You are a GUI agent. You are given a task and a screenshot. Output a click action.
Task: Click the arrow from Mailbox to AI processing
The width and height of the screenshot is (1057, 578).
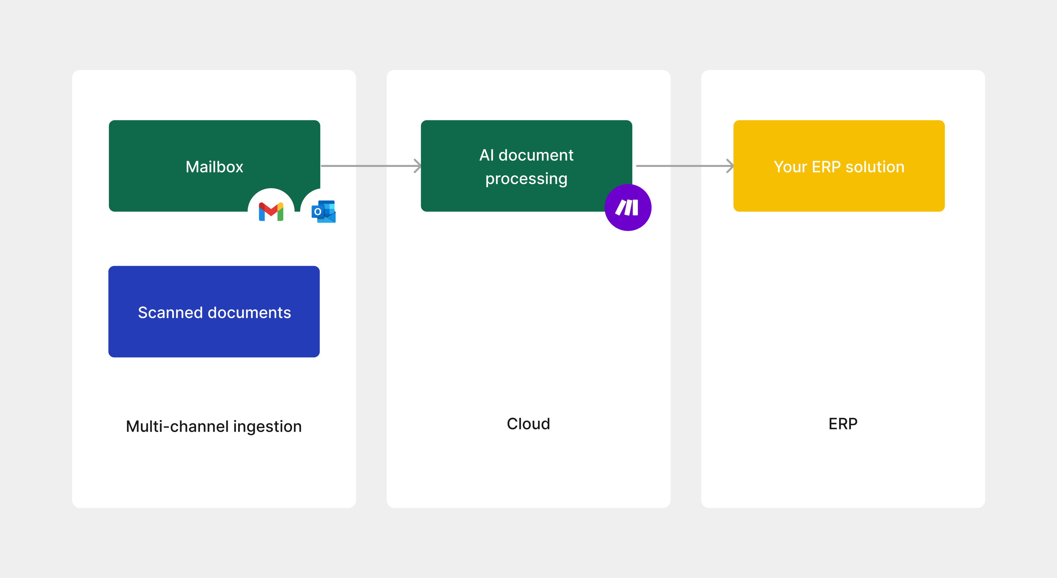(x=370, y=166)
